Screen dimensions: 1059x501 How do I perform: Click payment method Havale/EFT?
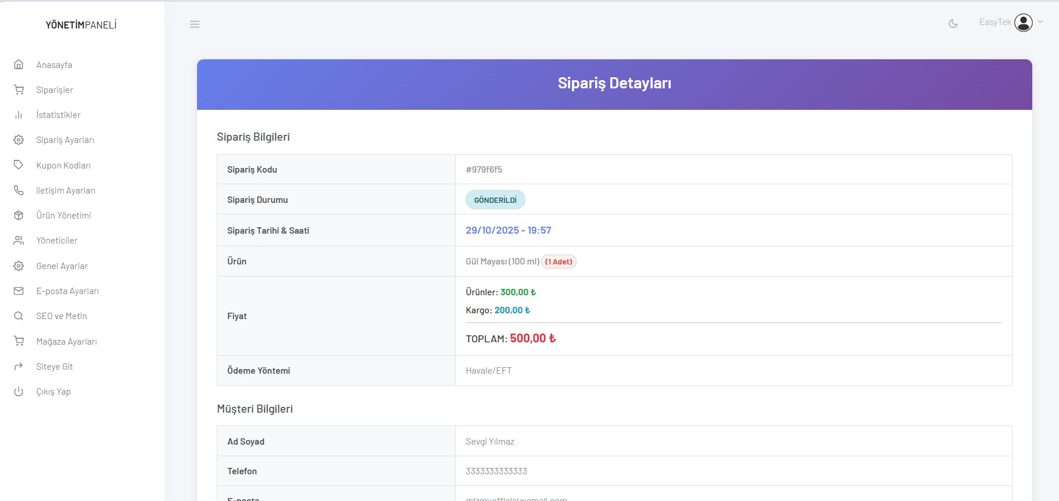click(x=489, y=371)
